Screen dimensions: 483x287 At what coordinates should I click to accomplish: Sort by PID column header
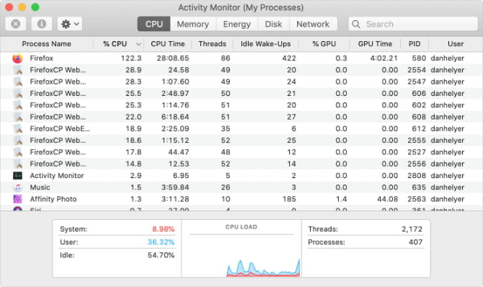coord(415,44)
